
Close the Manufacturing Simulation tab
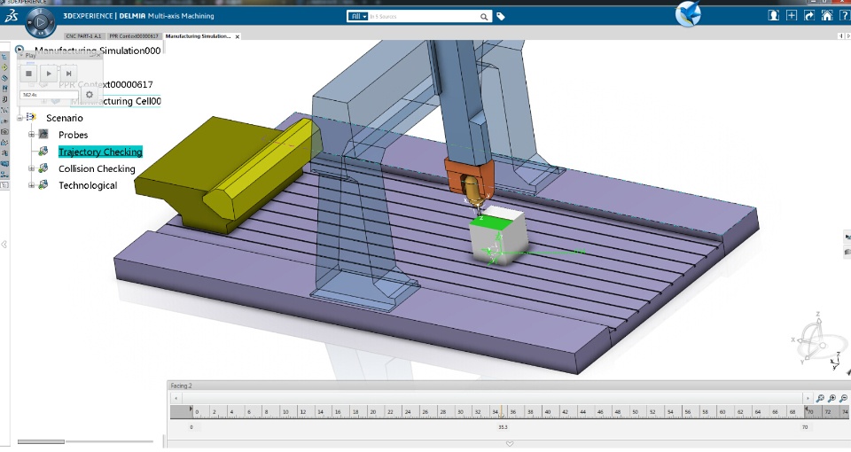[238, 37]
